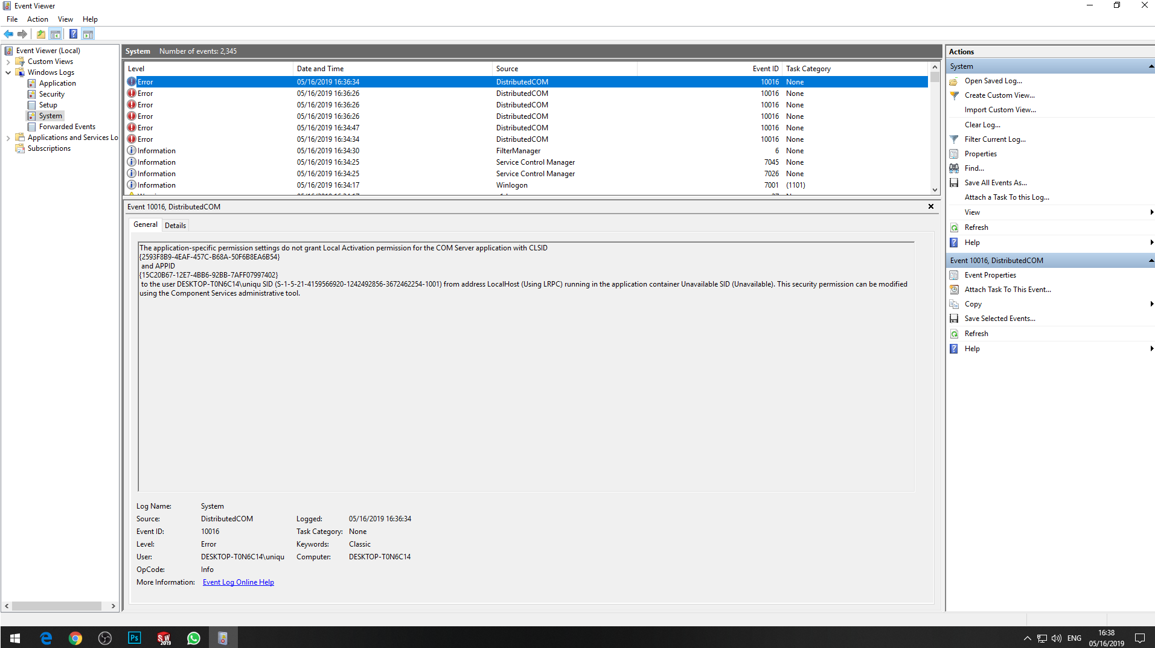Click the Up one level folder toolbar icon
The height and width of the screenshot is (648, 1155).
[41, 34]
